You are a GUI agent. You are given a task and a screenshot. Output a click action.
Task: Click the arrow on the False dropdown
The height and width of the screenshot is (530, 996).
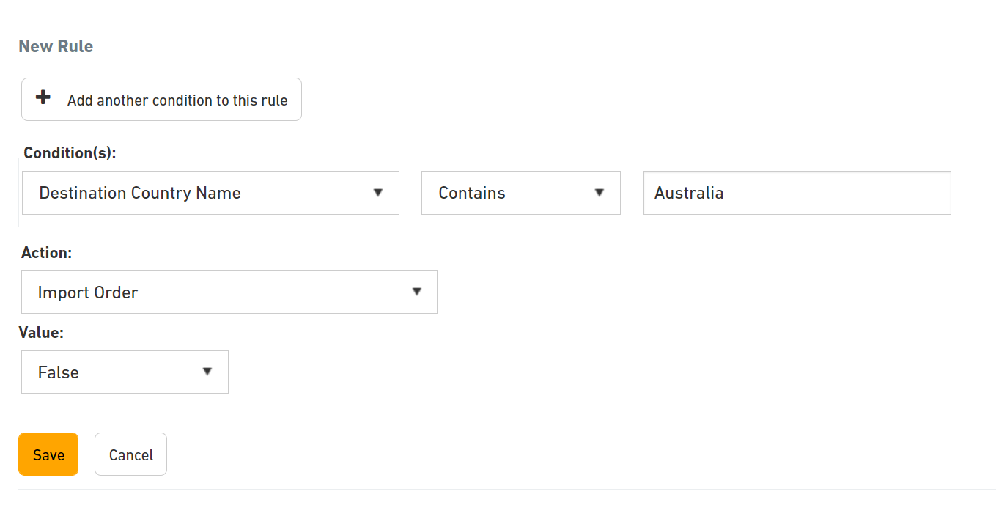coord(207,372)
